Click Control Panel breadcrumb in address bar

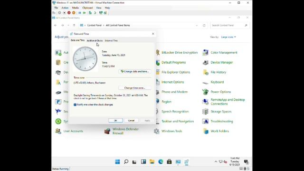(95, 25)
